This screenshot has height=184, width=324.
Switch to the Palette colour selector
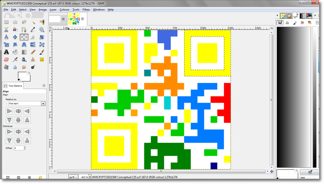[310, 23]
